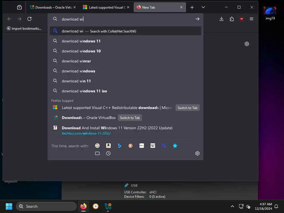Viewport: 284px width, 213px height.
Task: Search this time with Google
Action: pyautogui.click(x=97, y=146)
